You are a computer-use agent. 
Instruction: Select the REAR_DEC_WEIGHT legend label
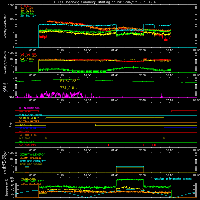pyautogui.click(x=31, y=164)
